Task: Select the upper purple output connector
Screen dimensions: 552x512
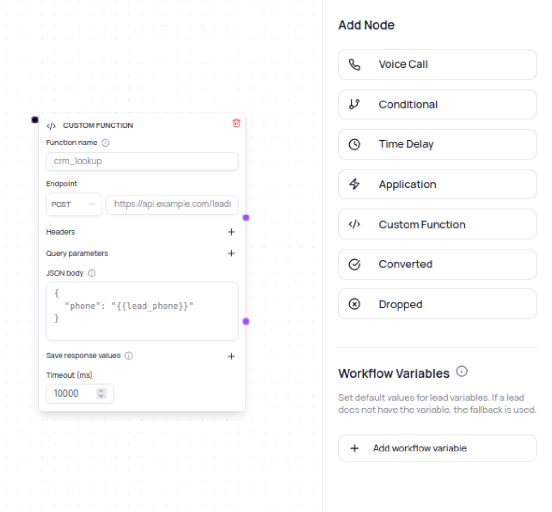Action: (x=245, y=217)
